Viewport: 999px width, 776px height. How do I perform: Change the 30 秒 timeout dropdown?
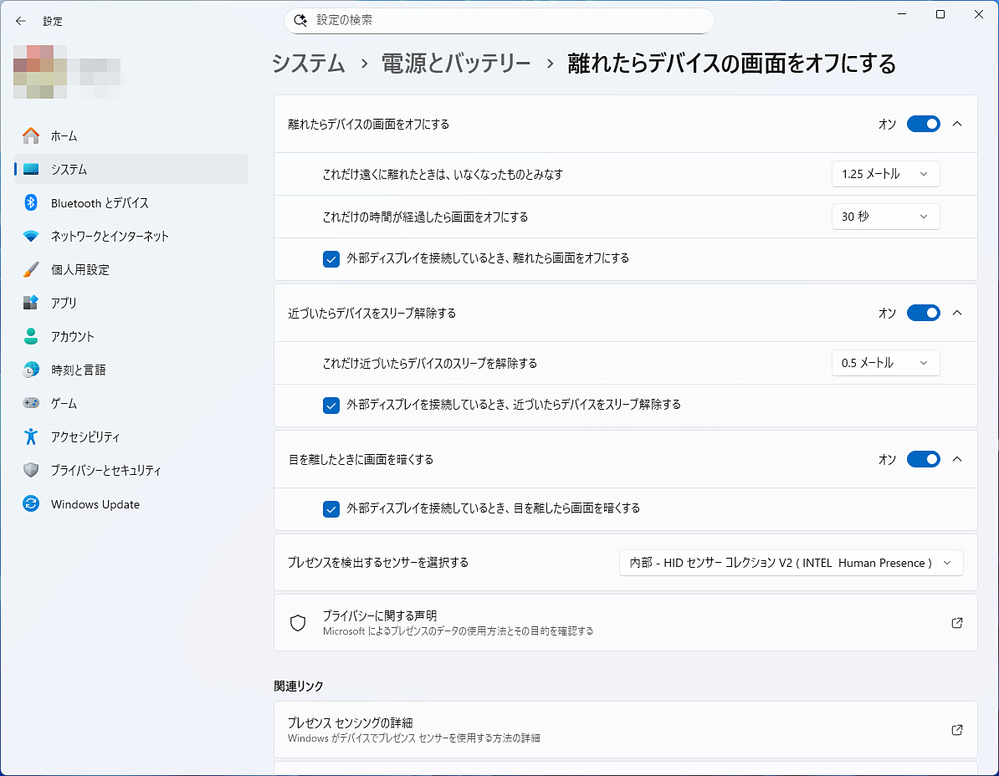[885, 217]
